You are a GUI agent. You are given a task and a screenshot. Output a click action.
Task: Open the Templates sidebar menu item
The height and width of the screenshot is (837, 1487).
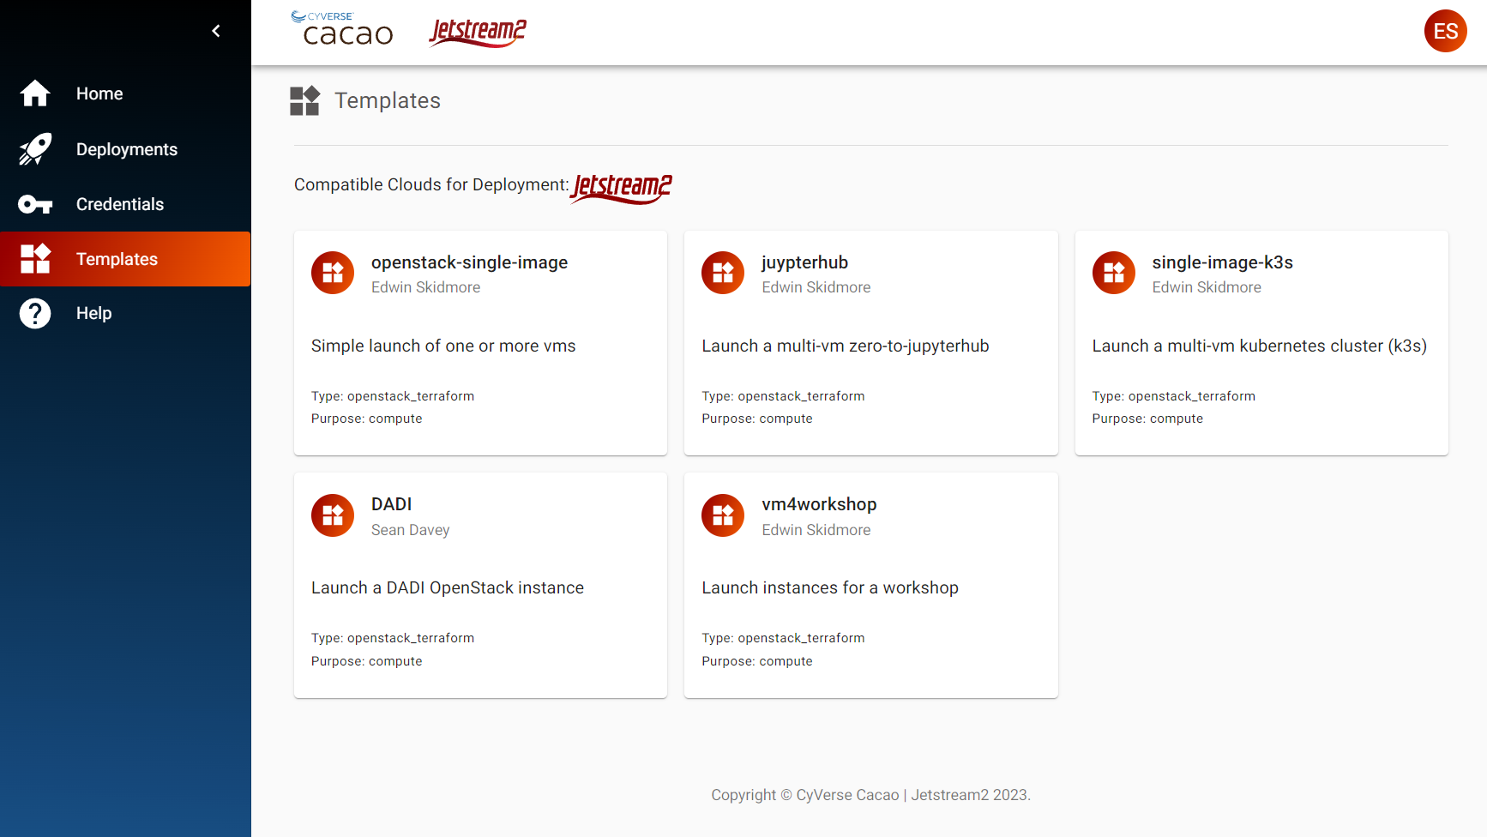click(x=117, y=259)
